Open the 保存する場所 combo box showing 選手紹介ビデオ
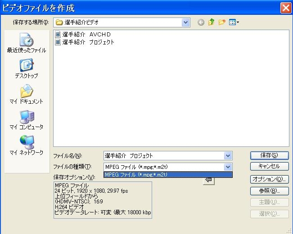293x234 pixels. 122,22
